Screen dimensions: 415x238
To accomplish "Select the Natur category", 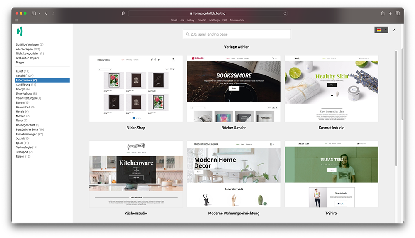I will click(x=22, y=121).
